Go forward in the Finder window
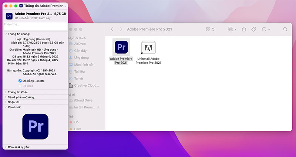Viewport: 296px width, 157px height. [121, 29]
